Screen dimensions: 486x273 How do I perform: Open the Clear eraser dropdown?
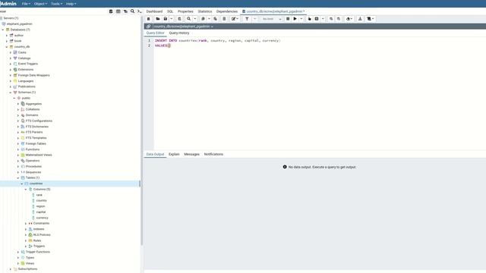coord(349,19)
